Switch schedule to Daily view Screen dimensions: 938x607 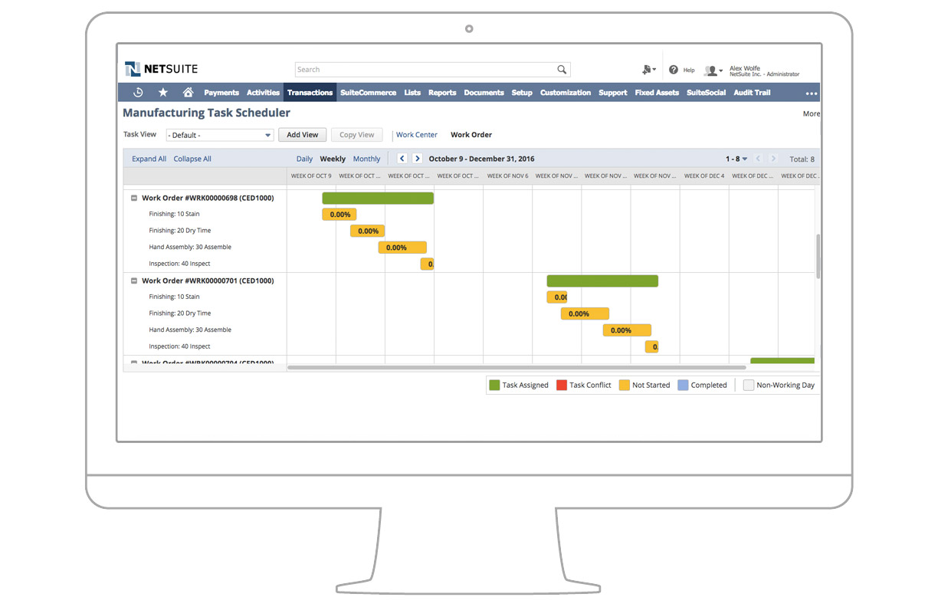pos(303,159)
